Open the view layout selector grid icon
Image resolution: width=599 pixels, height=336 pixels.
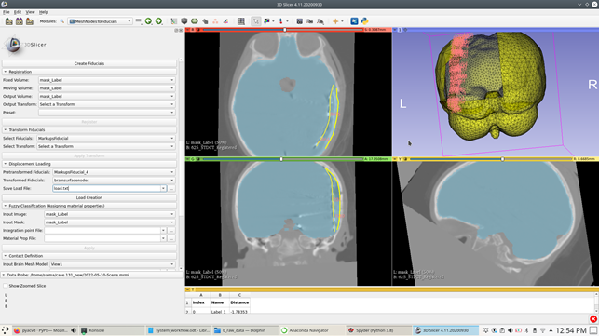(241, 21)
